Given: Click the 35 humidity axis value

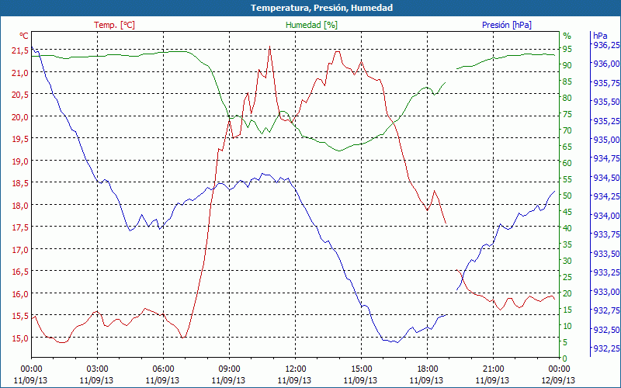Looking at the screenshot, I should [567, 244].
